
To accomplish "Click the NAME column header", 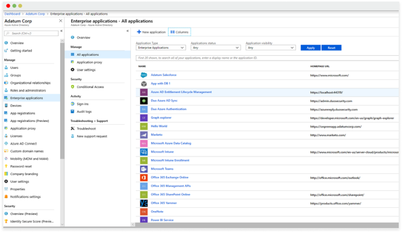I will pyautogui.click(x=142, y=66).
